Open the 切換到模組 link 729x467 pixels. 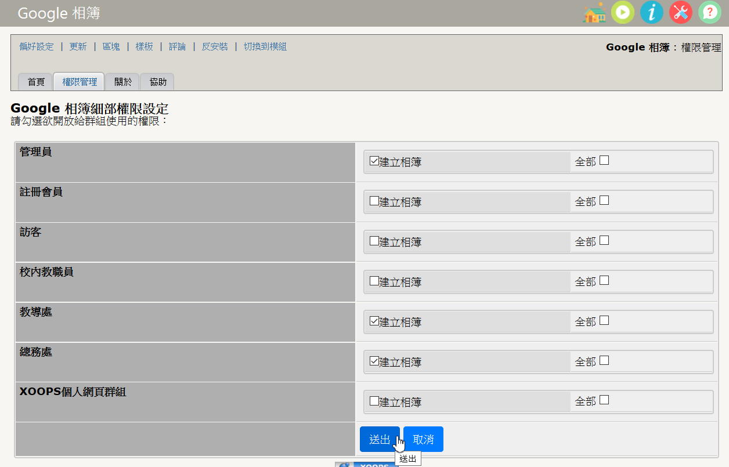(x=265, y=46)
